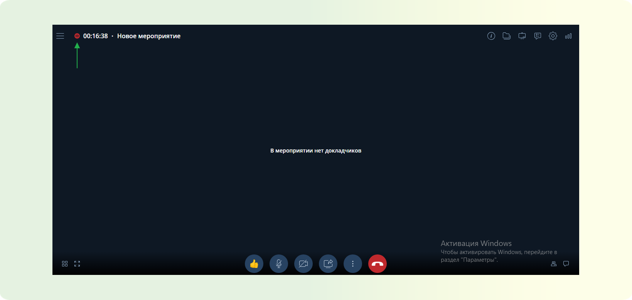Open the participants list

coord(554,264)
